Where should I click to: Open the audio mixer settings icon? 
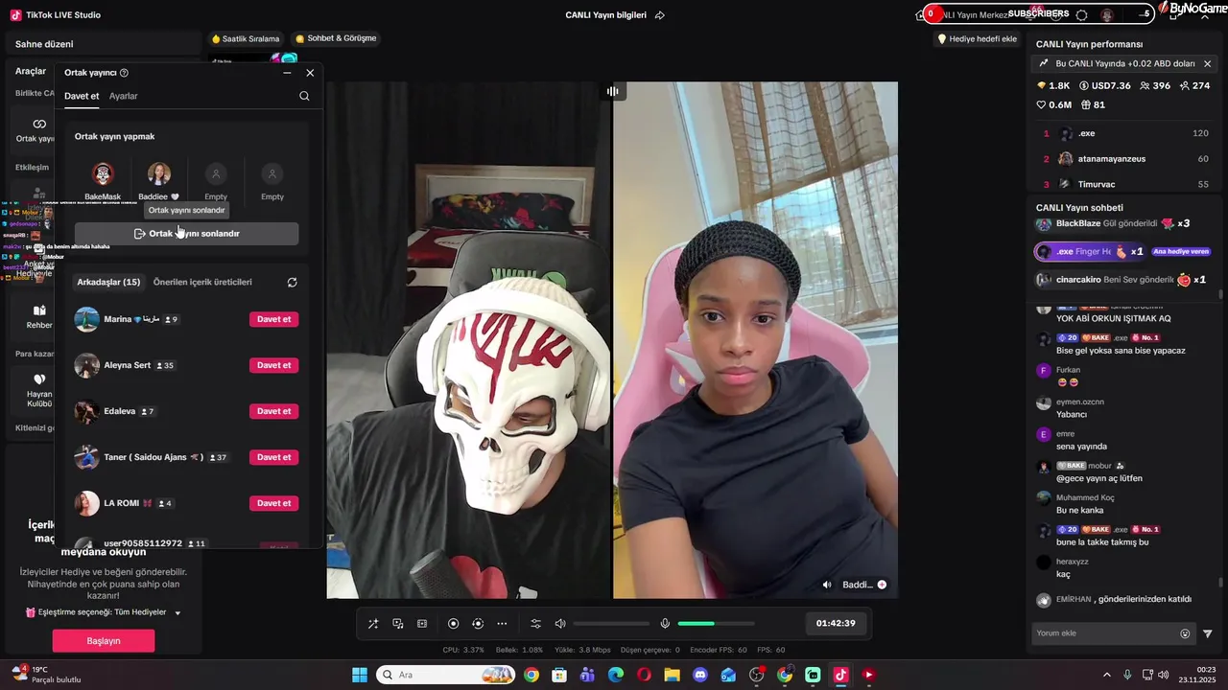pyautogui.click(x=535, y=624)
